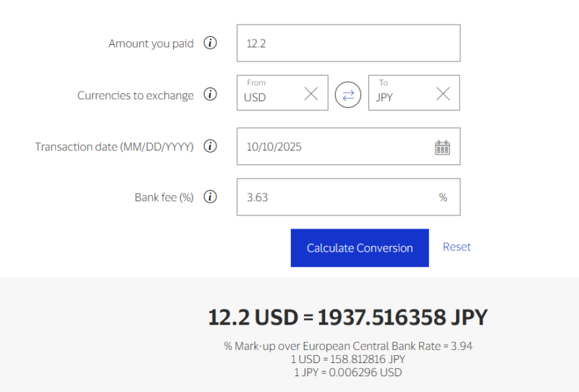Click the Reset link
Screen dimensions: 579x392
pyautogui.click(x=457, y=247)
